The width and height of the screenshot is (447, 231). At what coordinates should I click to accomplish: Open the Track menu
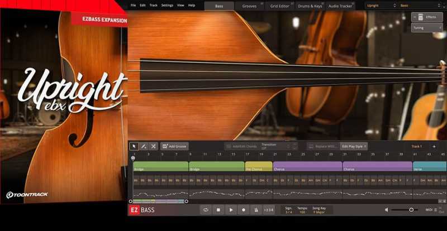pos(153,6)
